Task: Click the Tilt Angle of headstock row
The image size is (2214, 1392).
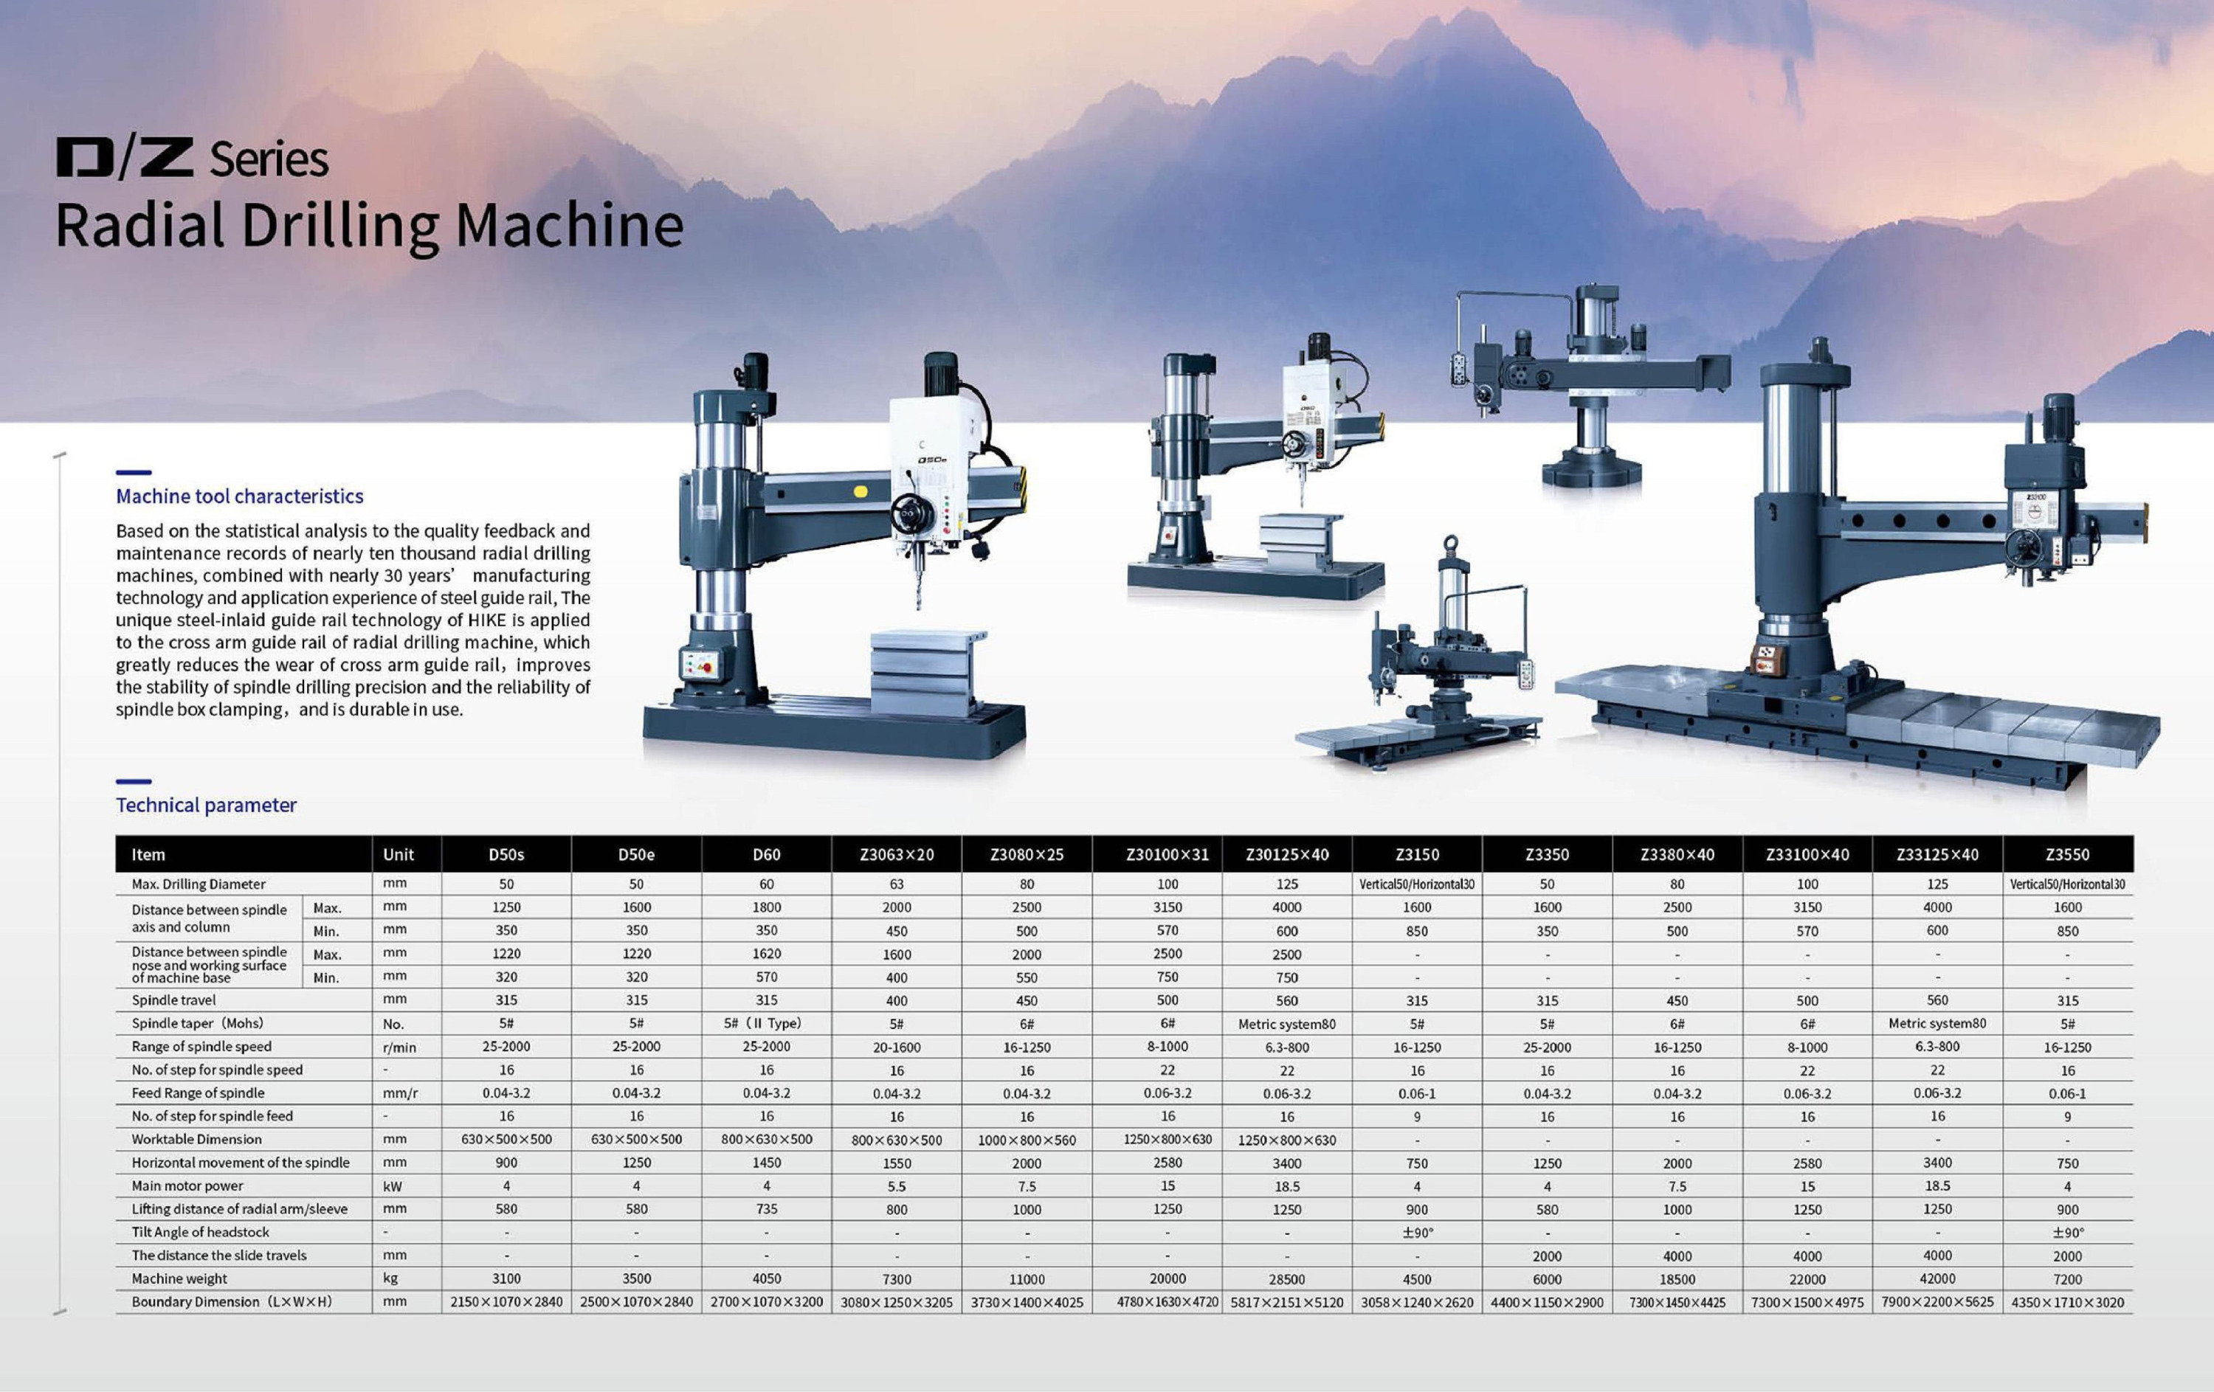Action: (201, 1232)
